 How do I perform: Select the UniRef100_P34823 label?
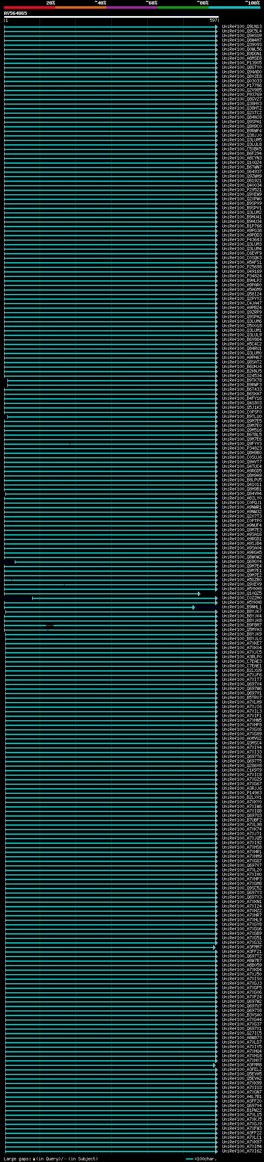[241, 448]
